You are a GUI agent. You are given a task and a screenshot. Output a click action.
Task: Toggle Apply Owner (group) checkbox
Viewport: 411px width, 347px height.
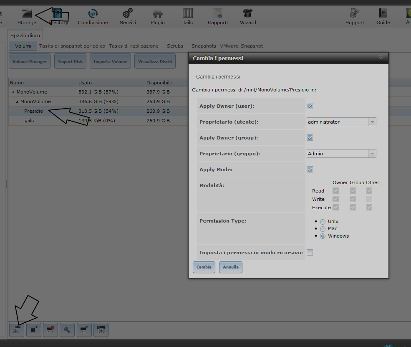(x=310, y=138)
